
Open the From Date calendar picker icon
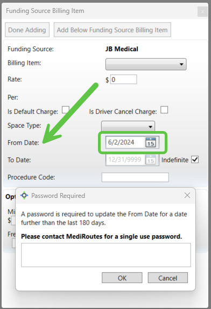click(x=151, y=142)
